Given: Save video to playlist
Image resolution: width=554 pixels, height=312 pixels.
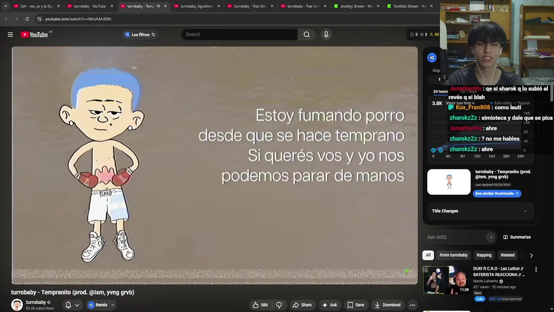Looking at the screenshot, I should pyautogui.click(x=356, y=305).
